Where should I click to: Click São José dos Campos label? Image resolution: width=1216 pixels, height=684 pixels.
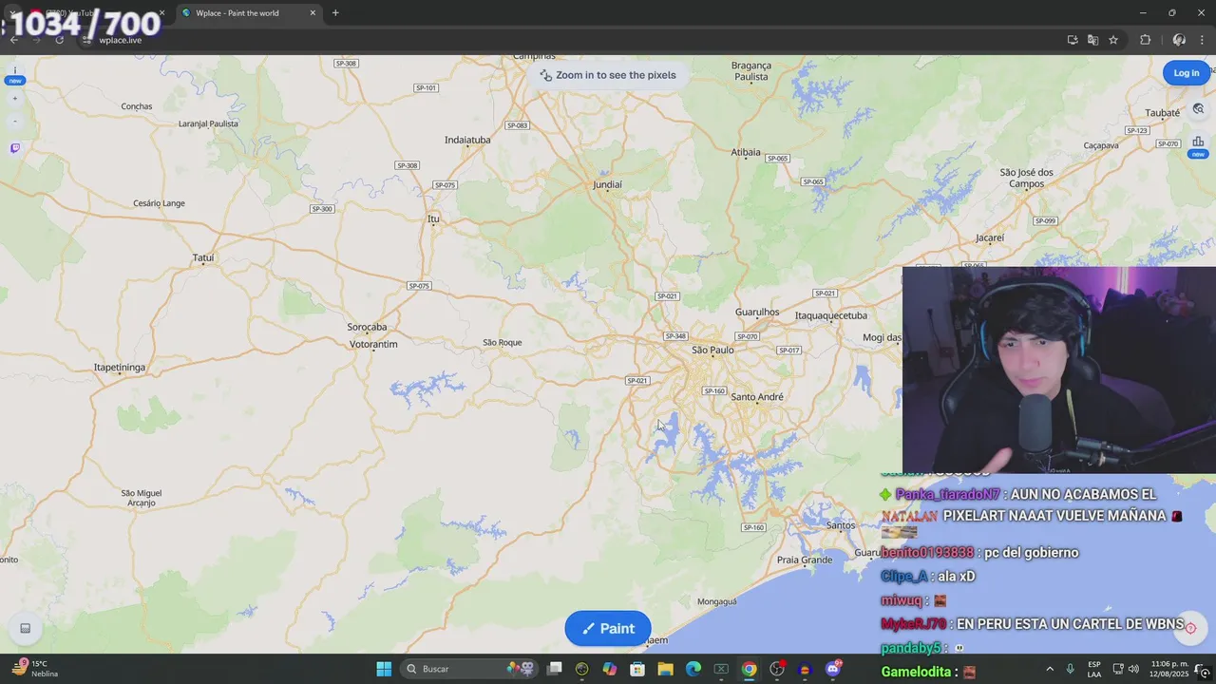(x=1027, y=179)
